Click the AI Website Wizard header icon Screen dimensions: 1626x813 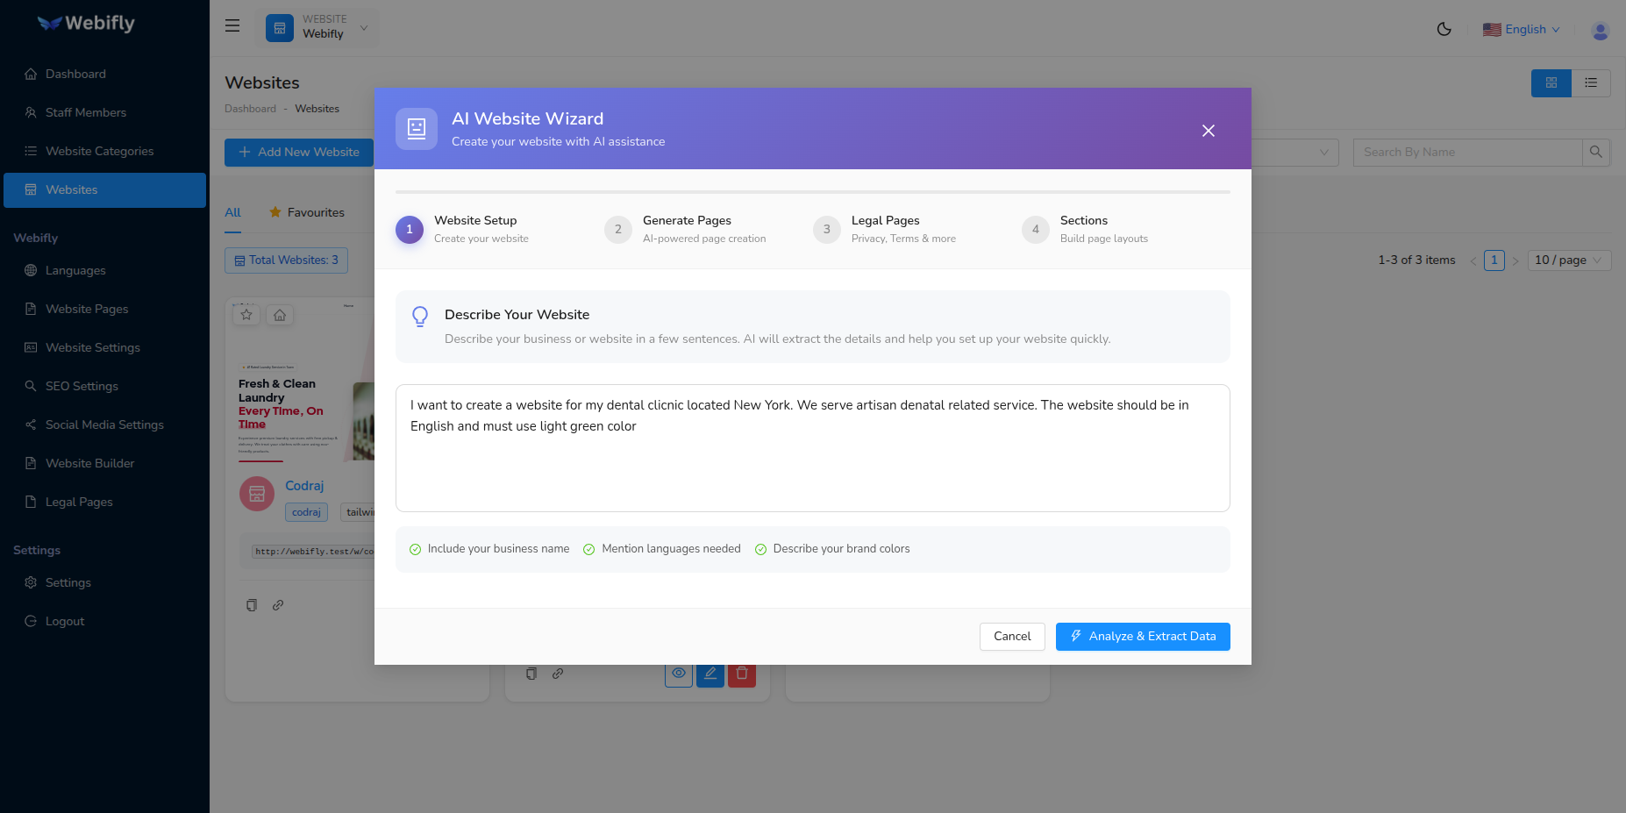[417, 128]
